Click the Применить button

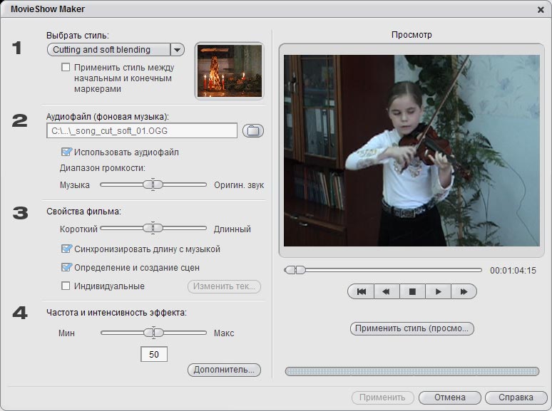pyautogui.click(x=382, y=397)
